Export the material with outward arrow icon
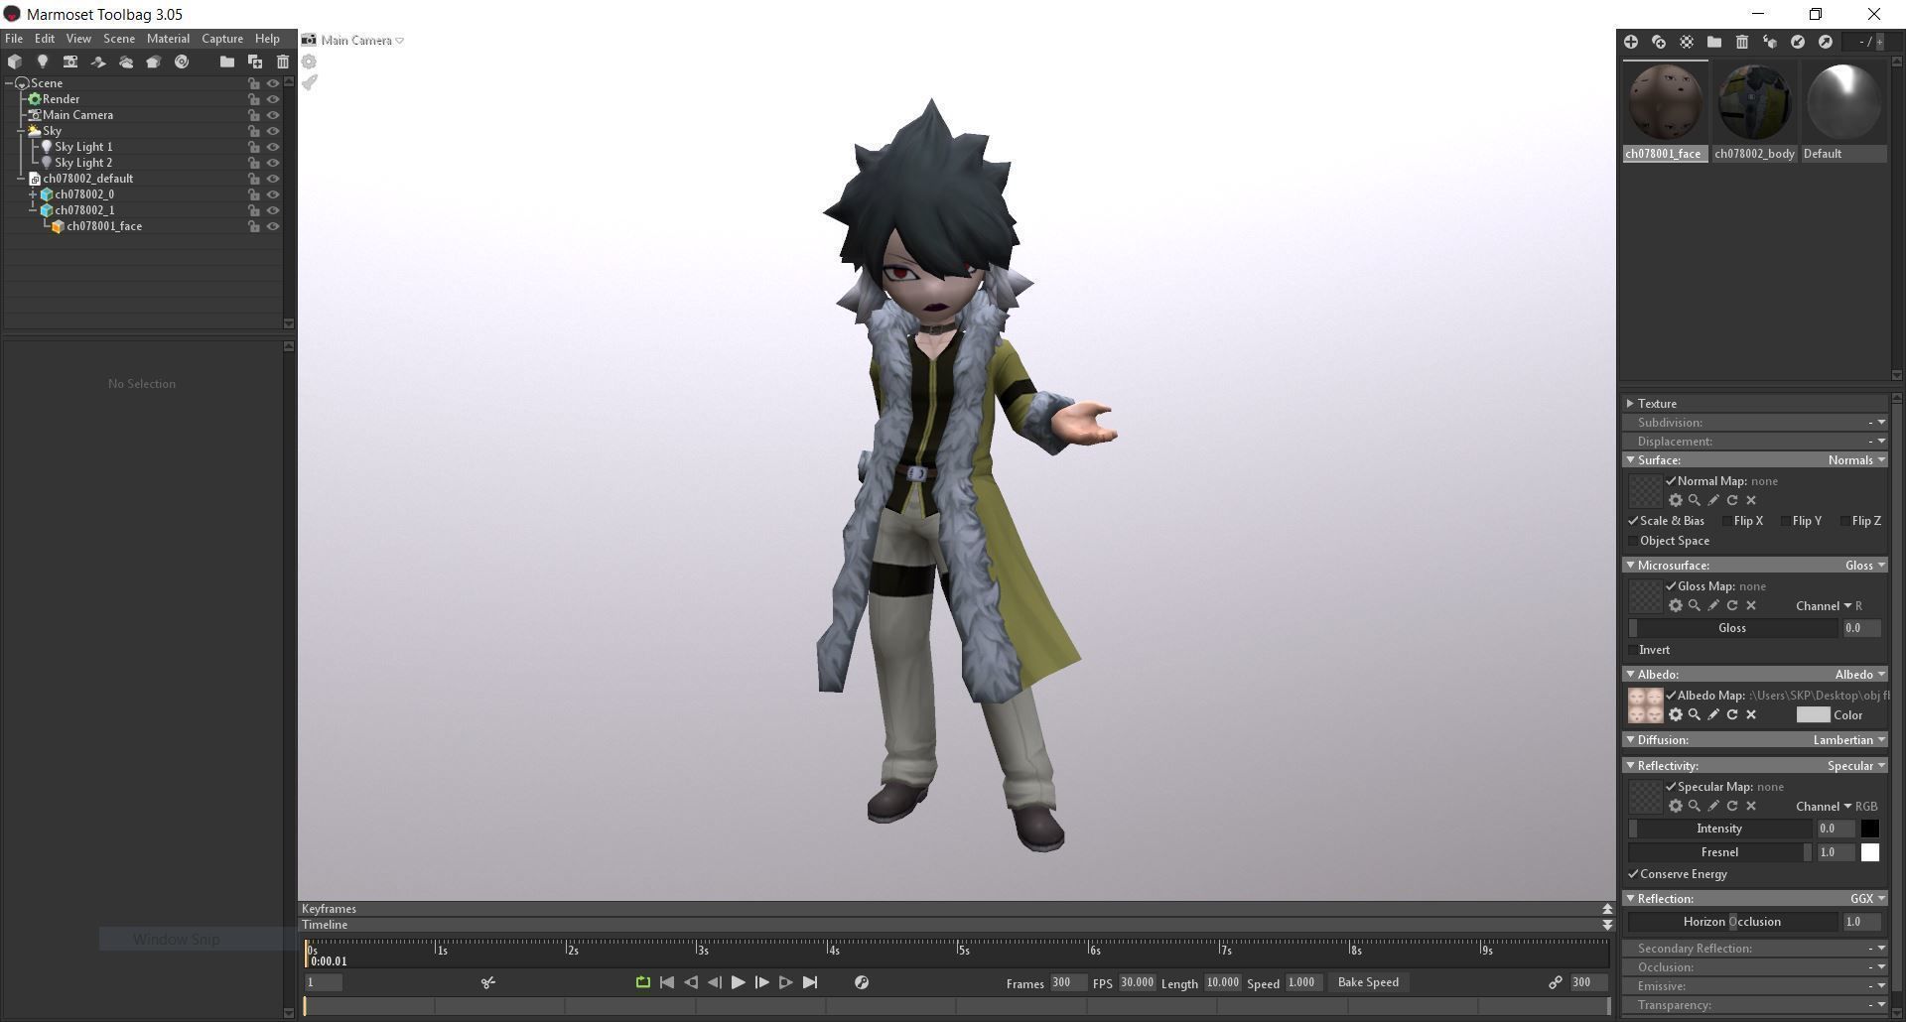Image resolution: width=1906 pixels, height=1022 pixels. point(1826,42)
